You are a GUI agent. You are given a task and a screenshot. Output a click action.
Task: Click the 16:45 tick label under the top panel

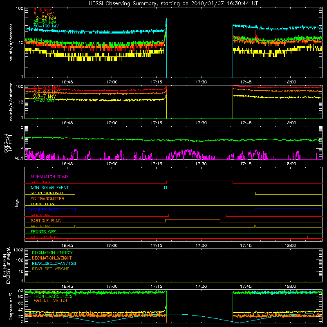[x=67, y=82]
